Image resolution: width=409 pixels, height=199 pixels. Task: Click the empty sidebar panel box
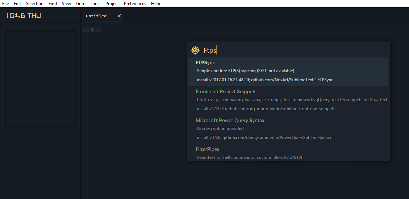(x=41, y=79)
